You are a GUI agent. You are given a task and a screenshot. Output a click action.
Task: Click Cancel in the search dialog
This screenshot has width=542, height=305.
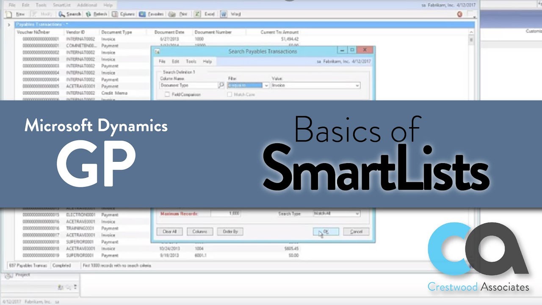[356, 232]
